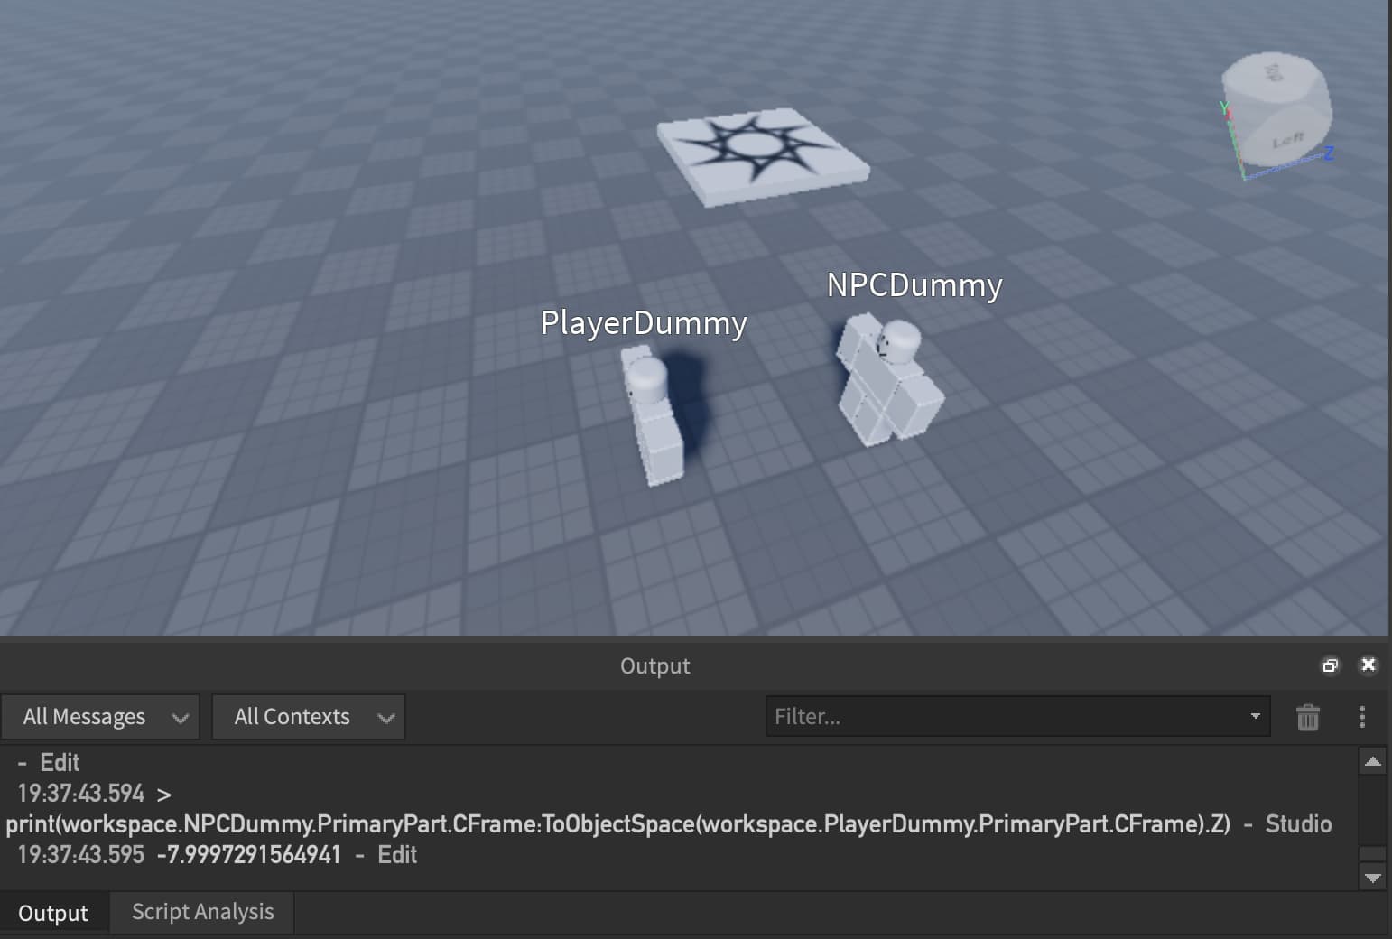Open the Output panel three-dot options menu
Viewport: 1392px width, 939px height.
(x=1362, y=717)
